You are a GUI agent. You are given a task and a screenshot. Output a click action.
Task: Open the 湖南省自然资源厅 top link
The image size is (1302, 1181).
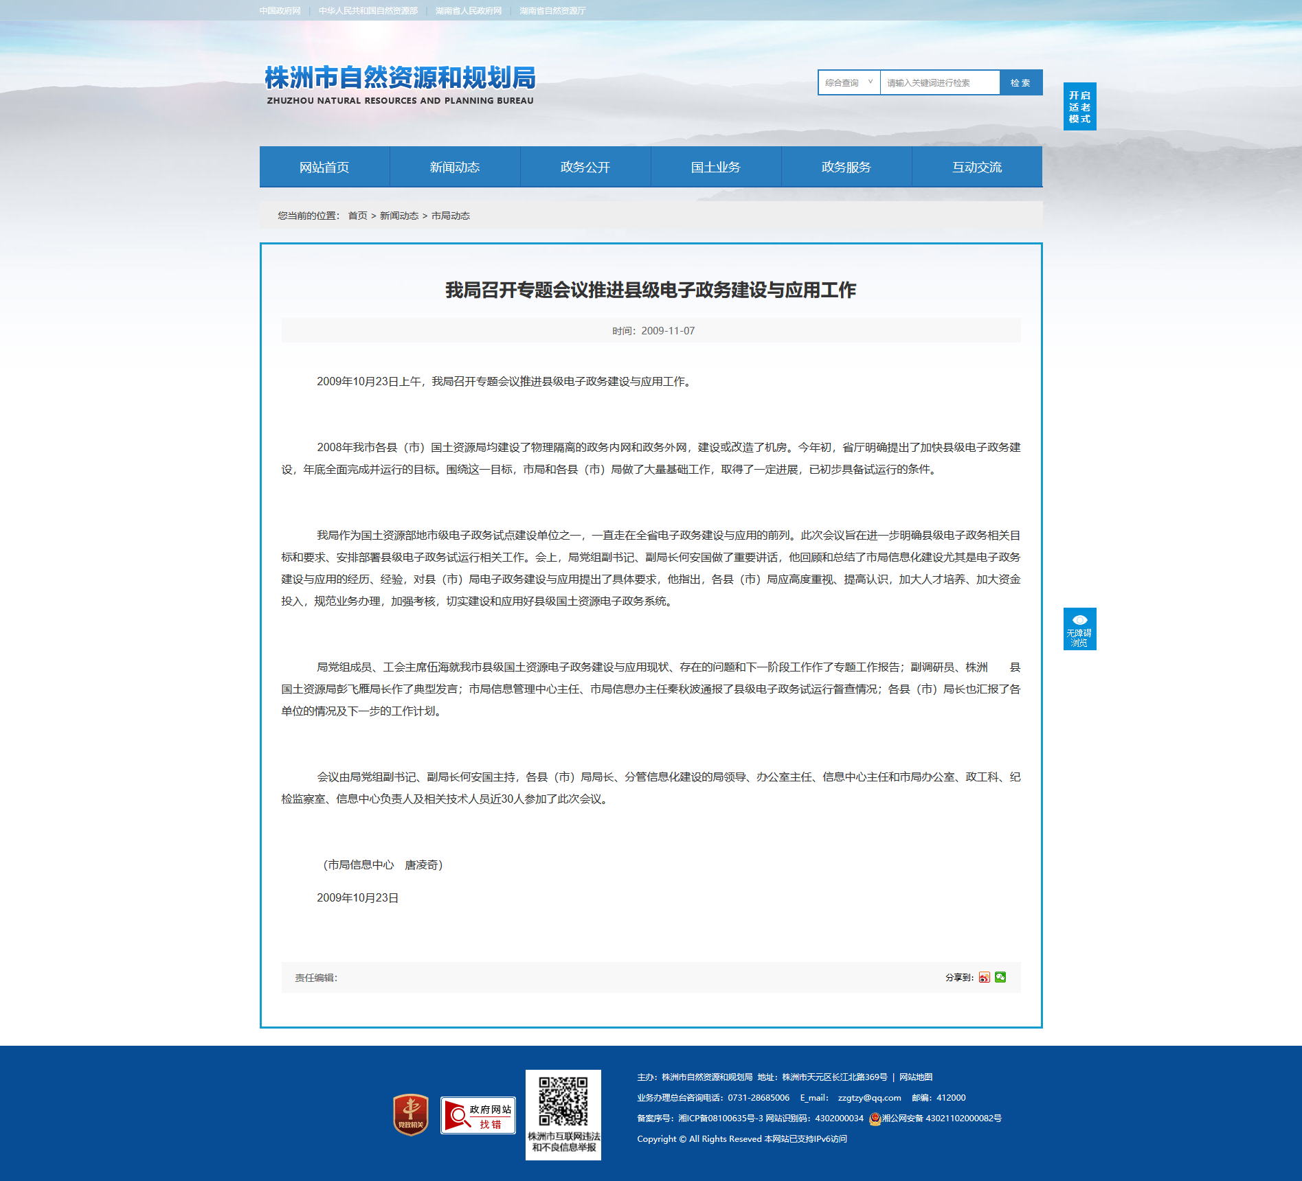point(552,11)
